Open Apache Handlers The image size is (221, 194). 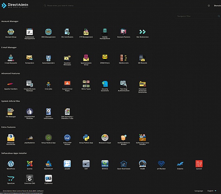(11, 86)
